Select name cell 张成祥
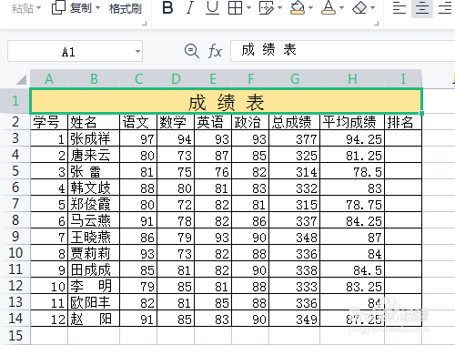 94,138
